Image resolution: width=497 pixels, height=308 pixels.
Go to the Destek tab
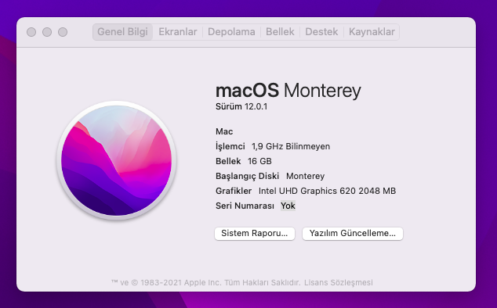point(321,32)
